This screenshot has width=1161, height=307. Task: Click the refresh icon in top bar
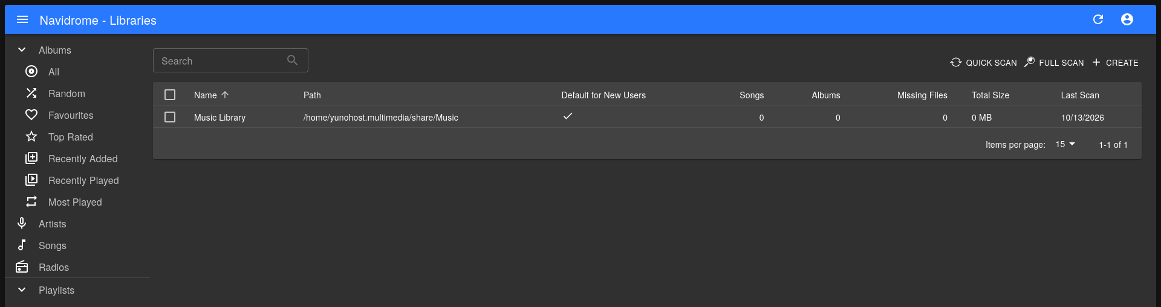pos(1098,20)
